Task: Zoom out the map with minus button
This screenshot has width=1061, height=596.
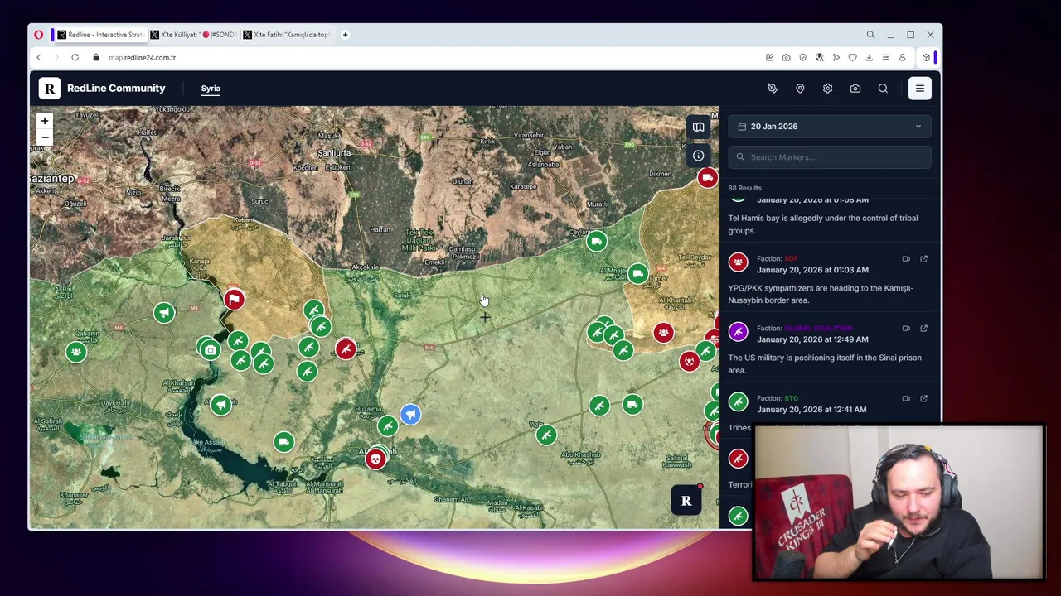Action: coord(45,137)
